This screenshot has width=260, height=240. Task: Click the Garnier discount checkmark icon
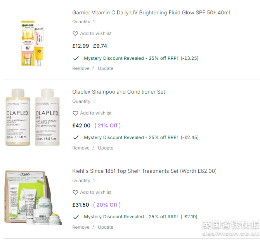[76, 58]
